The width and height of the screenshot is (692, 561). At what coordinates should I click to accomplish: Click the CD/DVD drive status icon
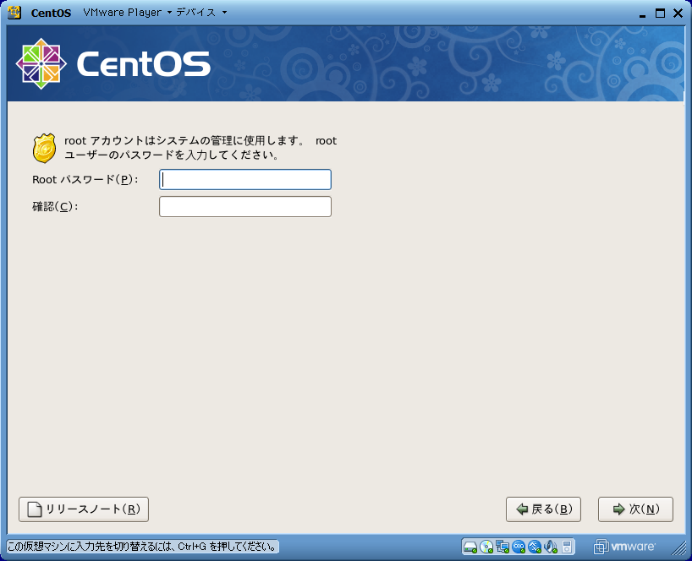(486, 547)
